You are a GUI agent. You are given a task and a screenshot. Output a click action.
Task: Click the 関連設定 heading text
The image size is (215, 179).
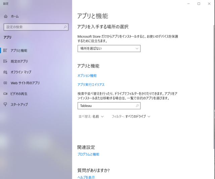[x=86, y=147]
